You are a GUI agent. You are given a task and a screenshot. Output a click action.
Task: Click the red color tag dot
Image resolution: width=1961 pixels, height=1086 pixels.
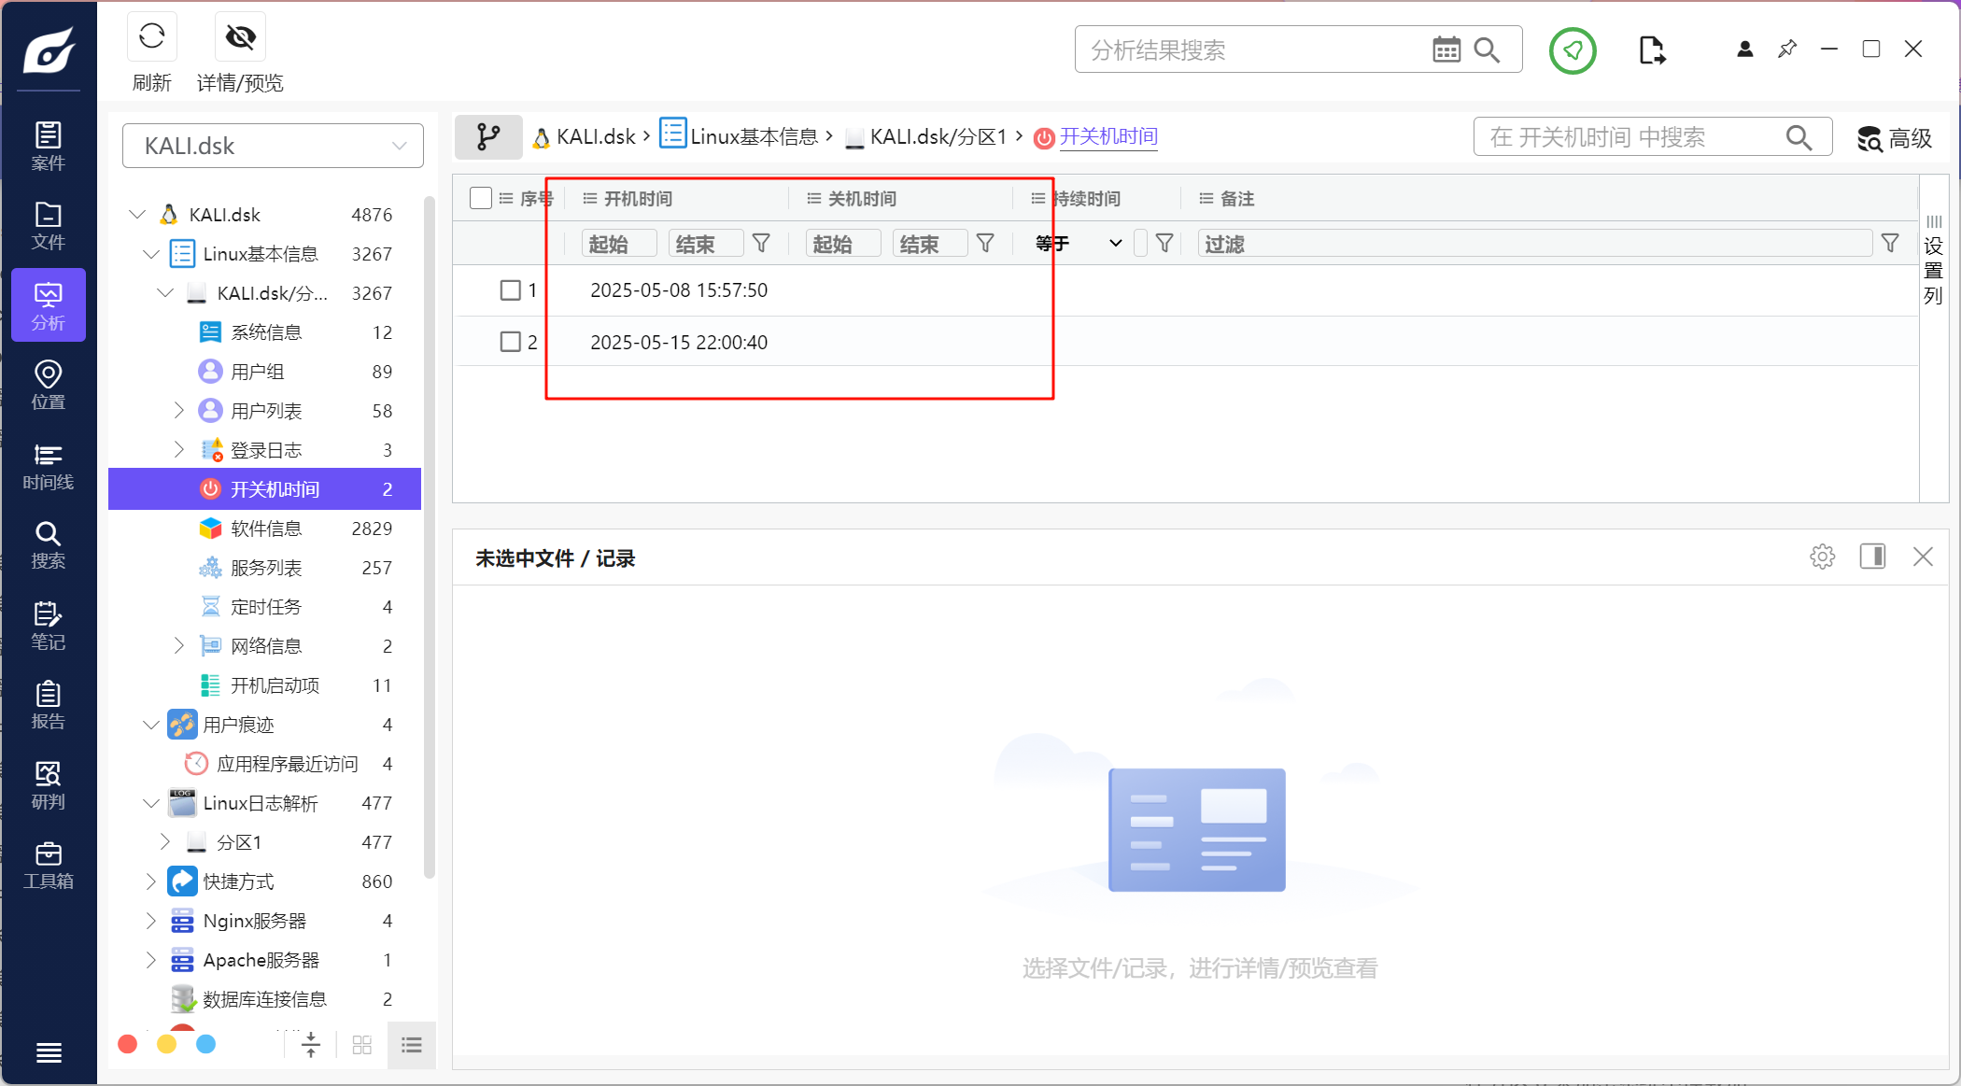pyautogui.click(x=128, y=1044)
